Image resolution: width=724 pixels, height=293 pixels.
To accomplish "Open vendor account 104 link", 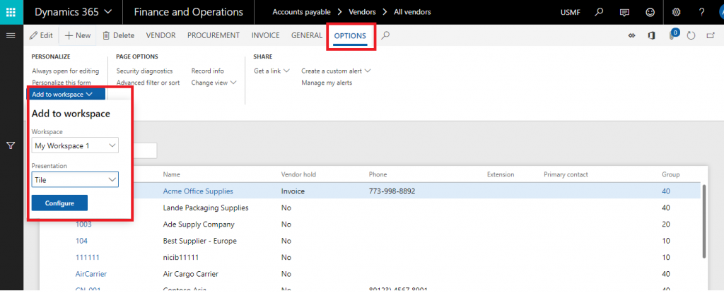I will pos(81,241).
